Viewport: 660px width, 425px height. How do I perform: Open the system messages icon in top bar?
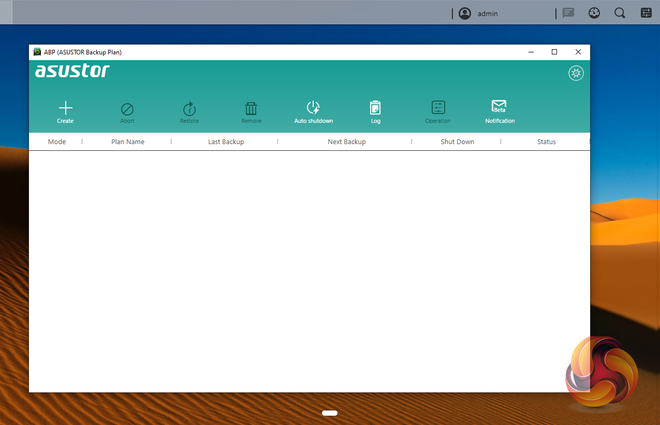[568, 13]
